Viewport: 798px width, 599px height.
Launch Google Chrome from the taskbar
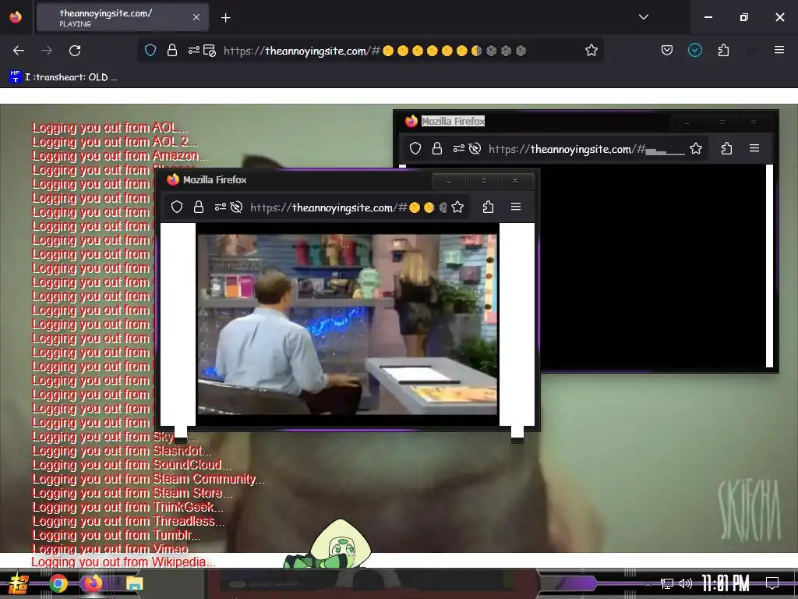pos(58,583)
